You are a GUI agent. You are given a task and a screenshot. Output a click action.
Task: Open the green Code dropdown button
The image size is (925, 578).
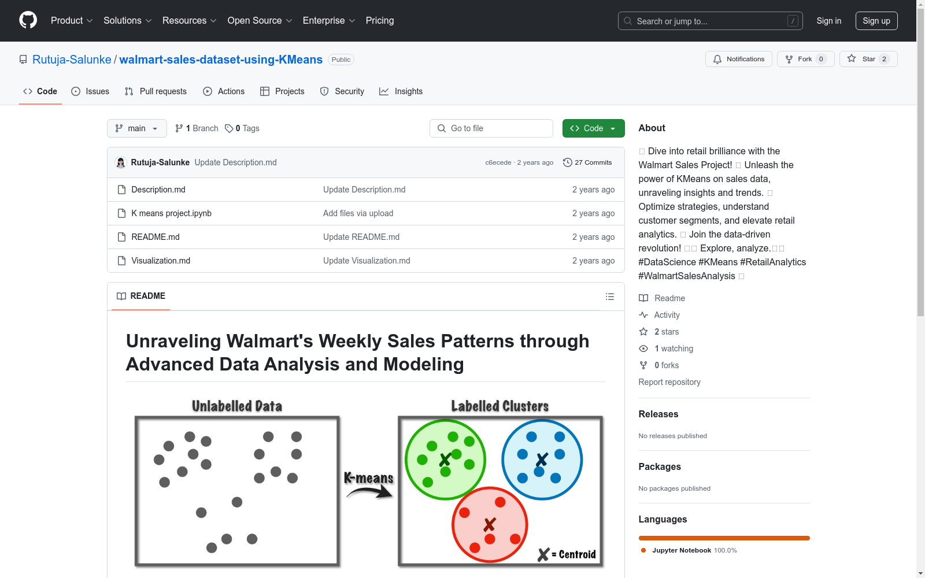click(594, 128)
